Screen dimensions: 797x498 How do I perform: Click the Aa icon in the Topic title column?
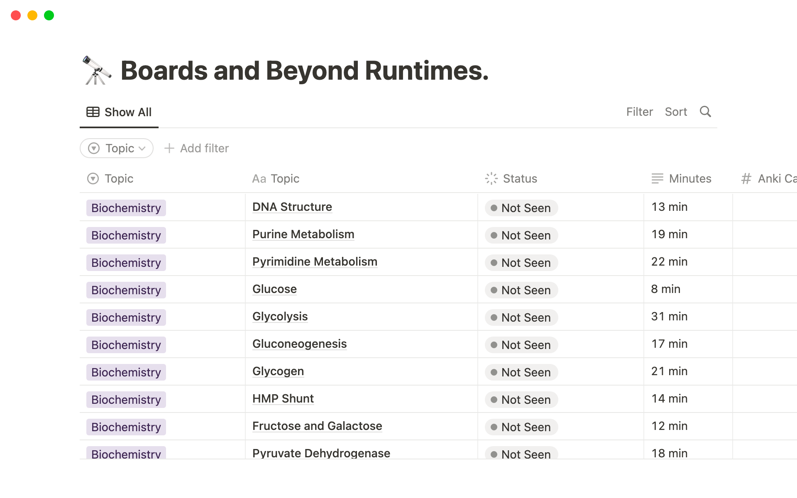coord(259,179)
